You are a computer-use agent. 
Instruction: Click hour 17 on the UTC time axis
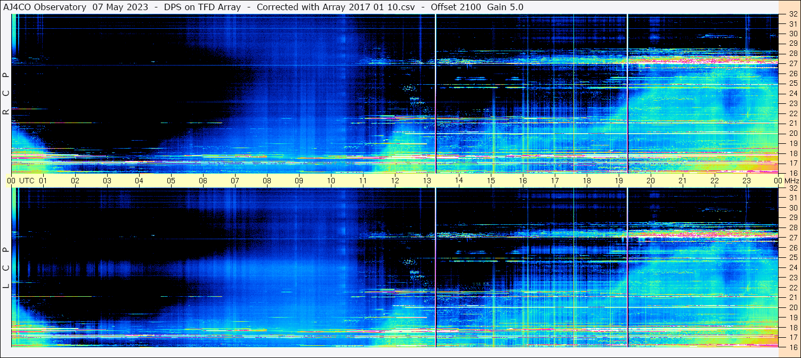coord(555,181)
